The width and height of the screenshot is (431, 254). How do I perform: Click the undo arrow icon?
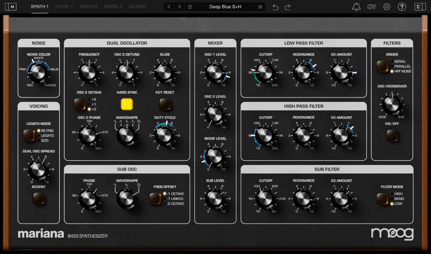(275, 7)
